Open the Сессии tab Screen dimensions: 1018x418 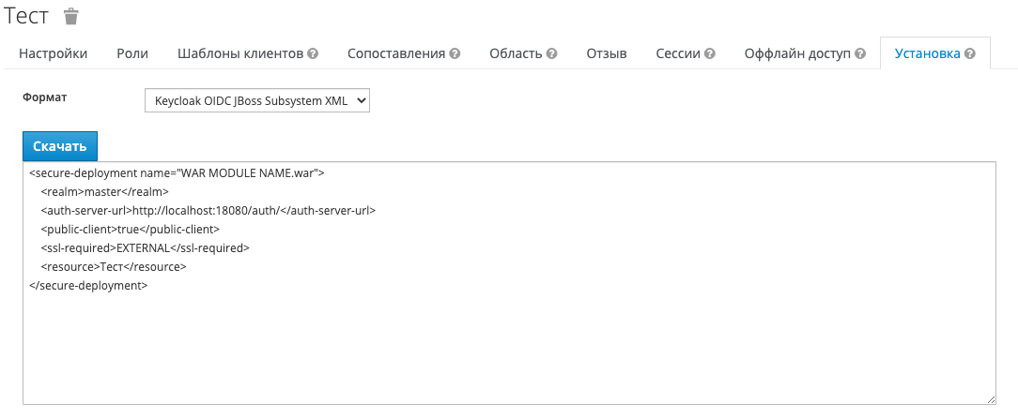tap(678, 53)
